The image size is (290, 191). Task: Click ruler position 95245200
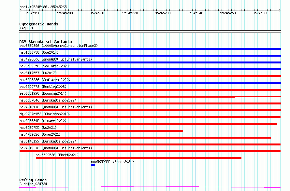(65, 13)
